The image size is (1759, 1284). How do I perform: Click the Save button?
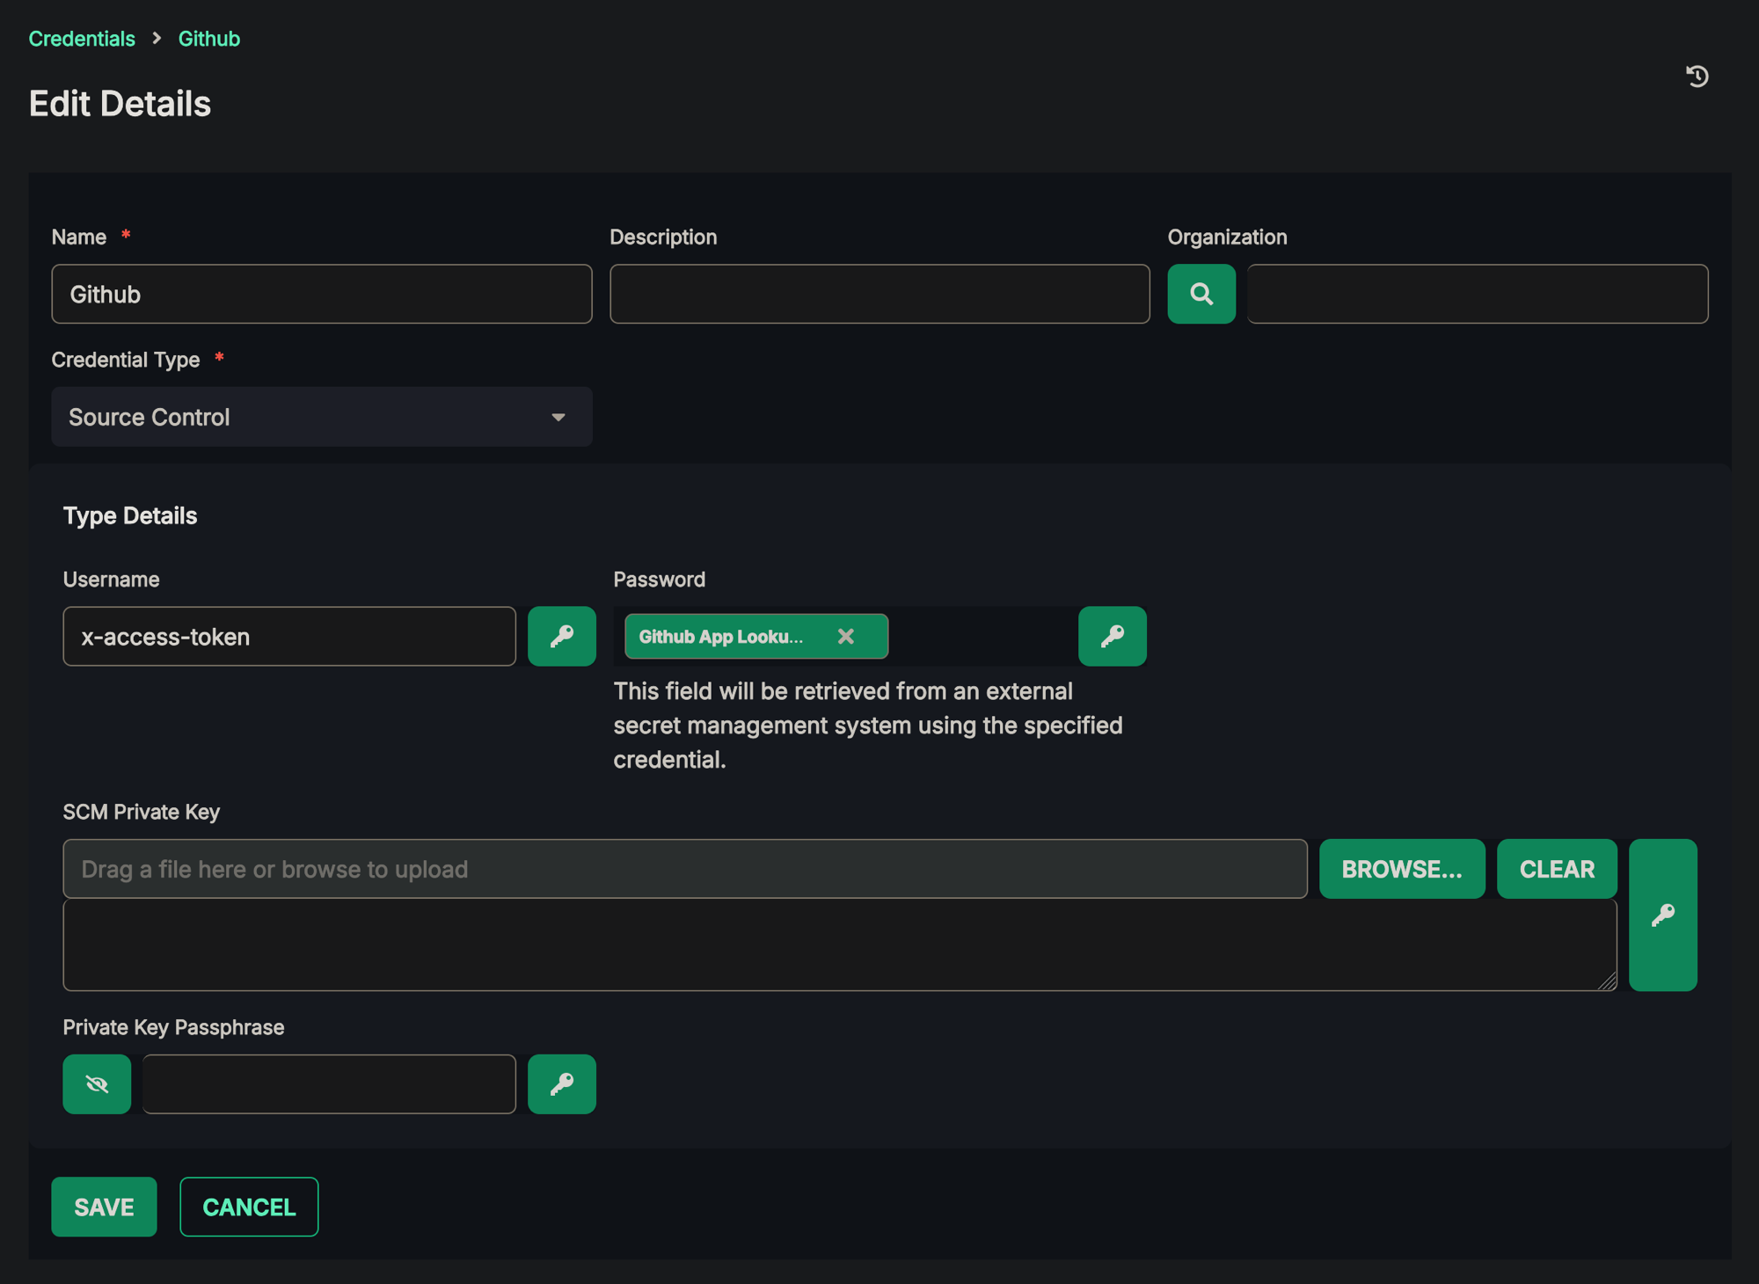[x=104, y=1207]
